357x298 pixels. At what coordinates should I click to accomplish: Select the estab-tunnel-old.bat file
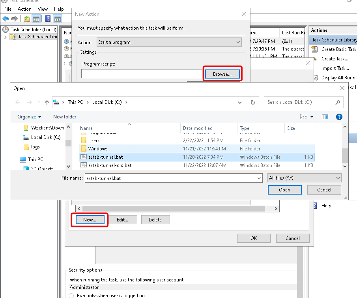pyautogui.click(x=110, y=165)
